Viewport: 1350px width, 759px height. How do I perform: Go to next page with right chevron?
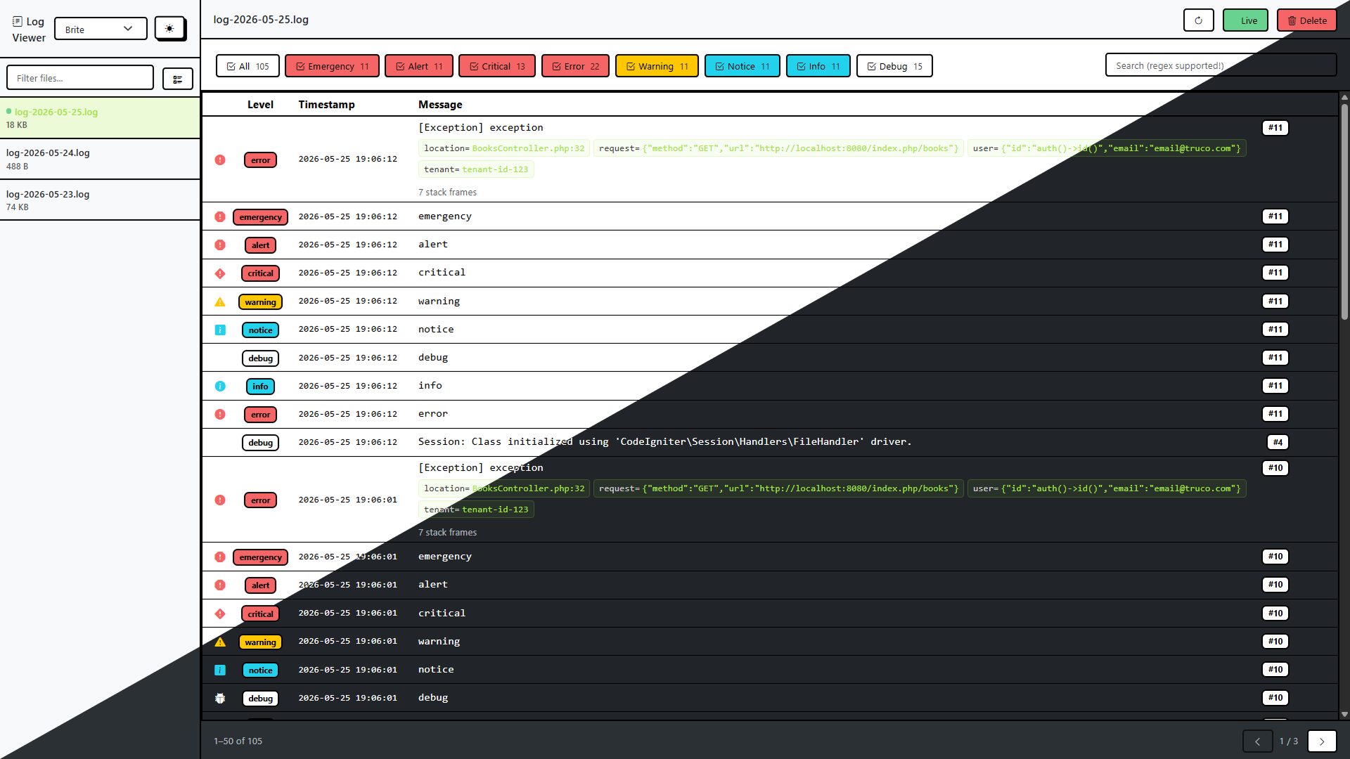click(1322, 741)
